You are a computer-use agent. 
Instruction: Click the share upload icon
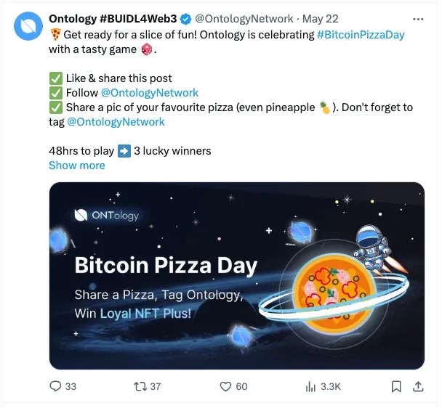pyautogui.click(x=419, y=386)
